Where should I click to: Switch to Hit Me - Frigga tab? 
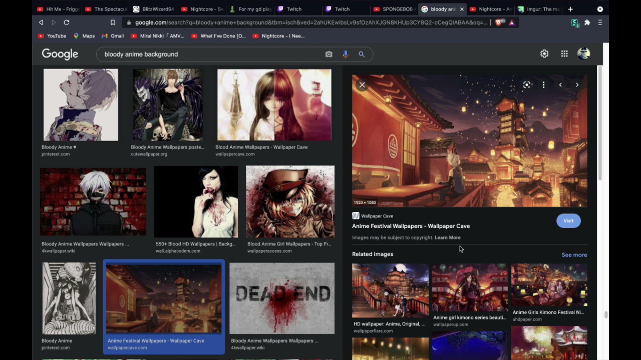tap(58, 9)
